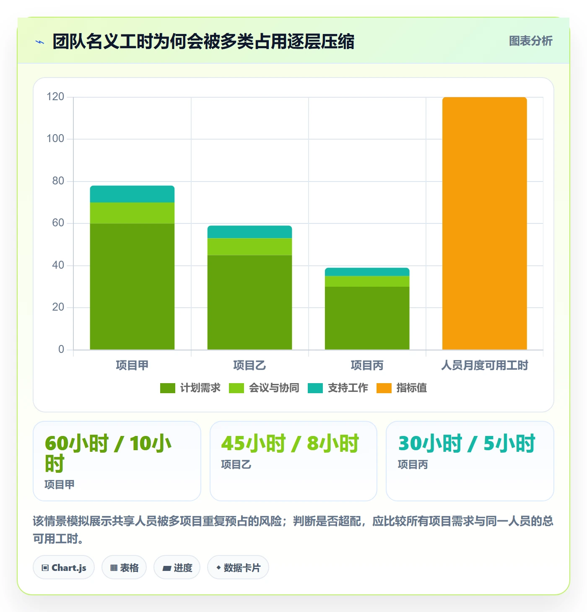Click the y-axis value 40

[x=58, y=265]
